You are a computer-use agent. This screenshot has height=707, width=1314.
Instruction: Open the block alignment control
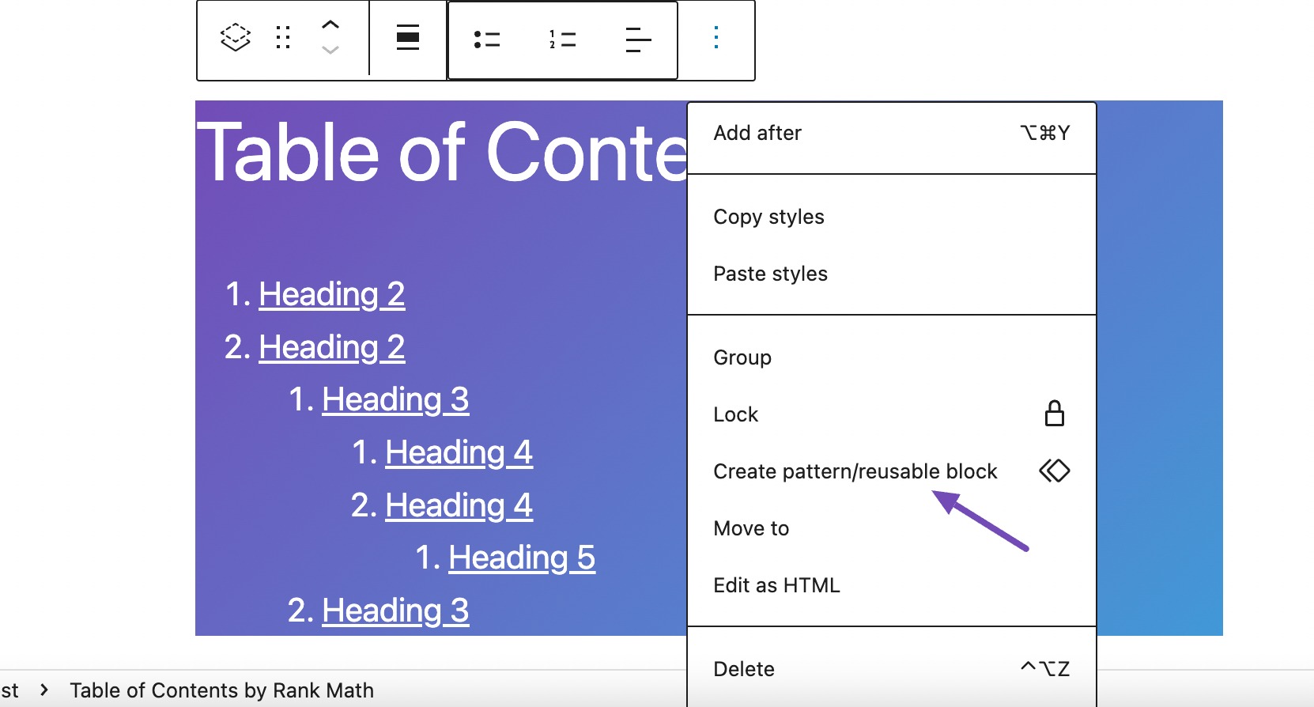click(408, 37)
